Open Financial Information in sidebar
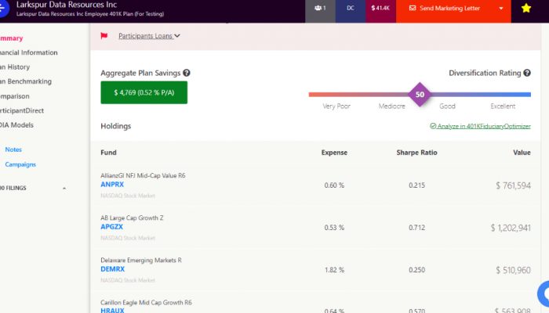 click(28, 52)
